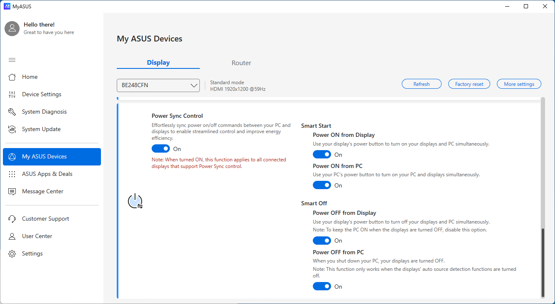Image resolution: width=555 pixels, height=304 pixels.
Task: Select the Display tab
Action: pos(158,63)
